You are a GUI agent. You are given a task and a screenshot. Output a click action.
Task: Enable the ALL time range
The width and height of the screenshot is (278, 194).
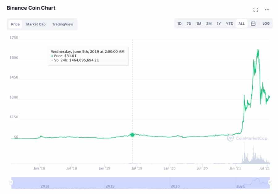coord(241,23)
